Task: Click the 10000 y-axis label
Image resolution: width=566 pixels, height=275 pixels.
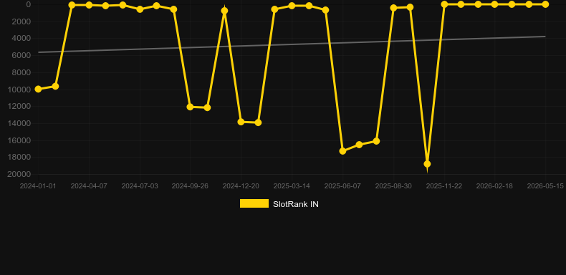Action: pos(19,90)
